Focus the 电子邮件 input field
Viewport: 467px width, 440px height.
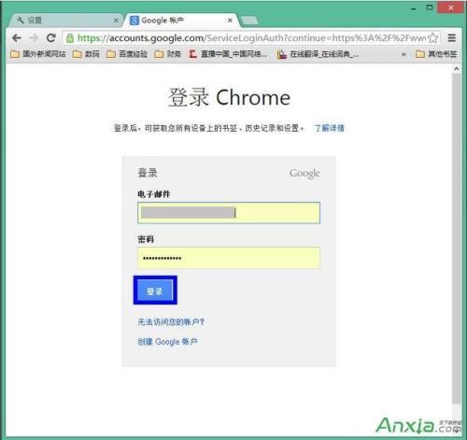tap(229, 213)
